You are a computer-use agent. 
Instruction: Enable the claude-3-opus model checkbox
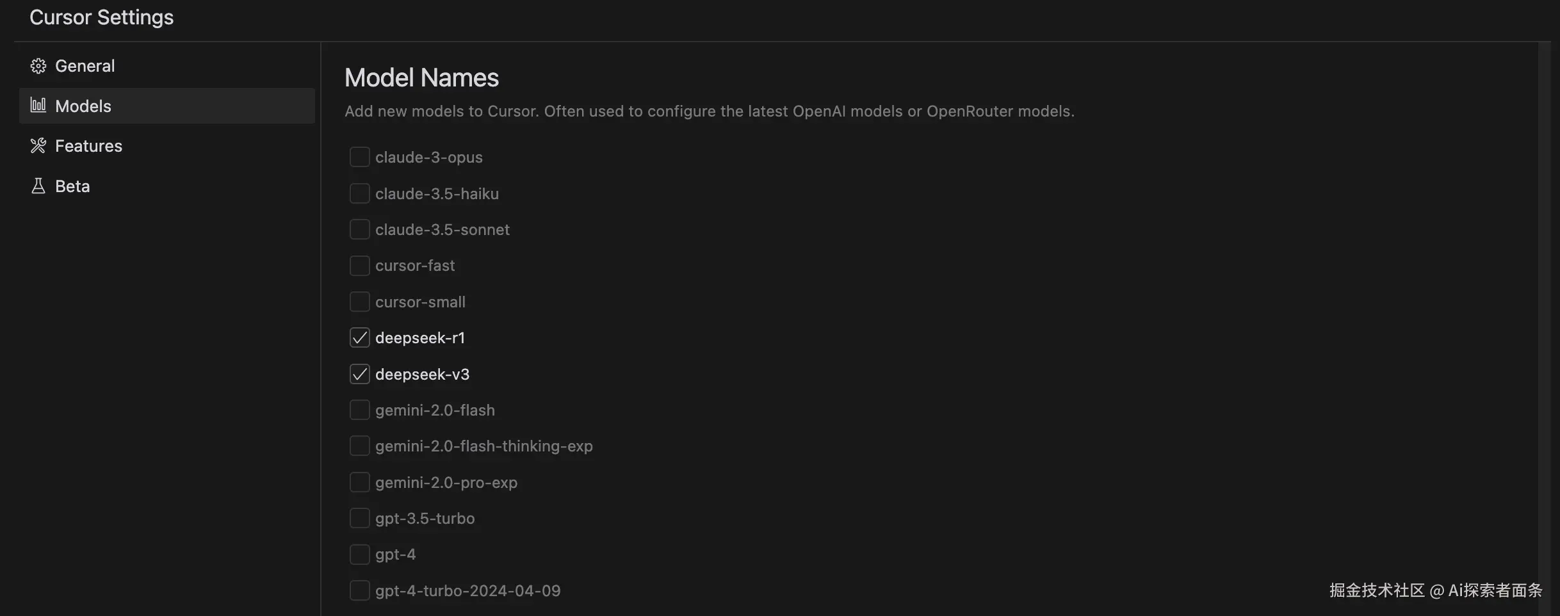pyautogui.click(x=360, y=157)
